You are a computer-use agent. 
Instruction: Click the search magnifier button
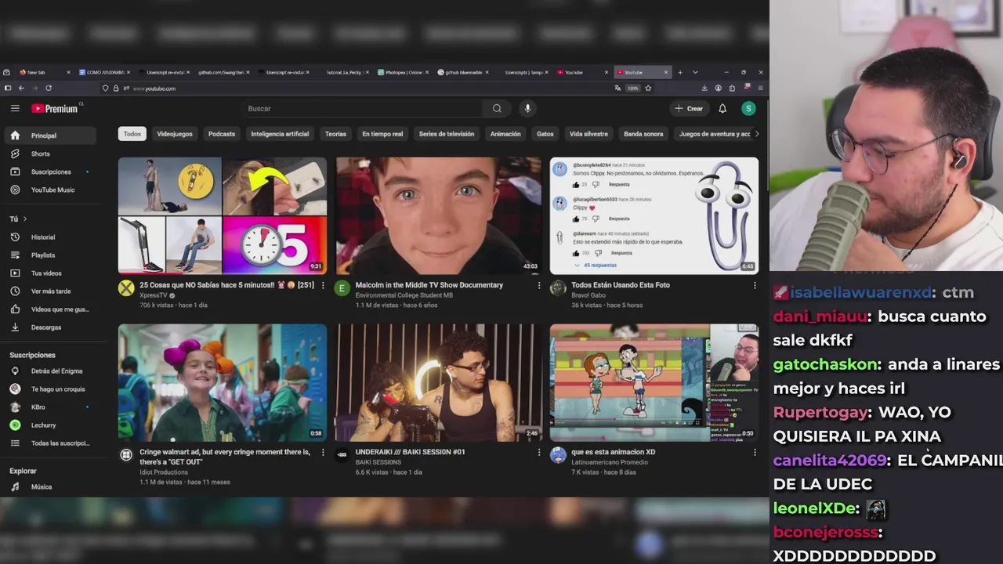(497, 109)
